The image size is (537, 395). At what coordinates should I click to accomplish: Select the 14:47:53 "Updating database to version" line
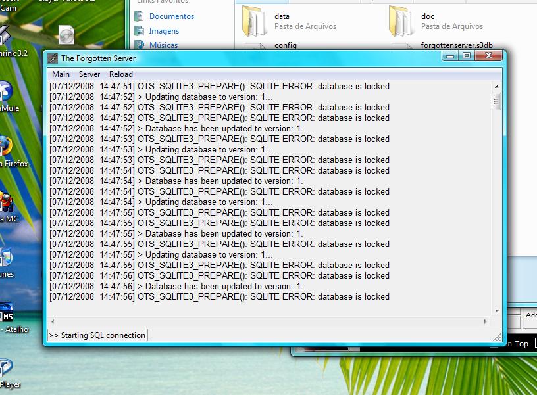(161, 150)
